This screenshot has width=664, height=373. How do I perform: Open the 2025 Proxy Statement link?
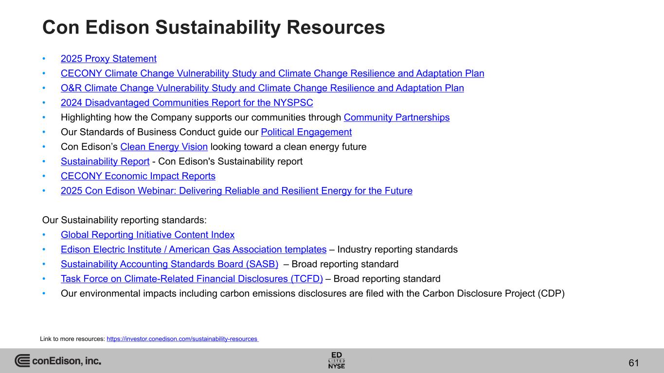pyautogui.click(x=108, y=59)
